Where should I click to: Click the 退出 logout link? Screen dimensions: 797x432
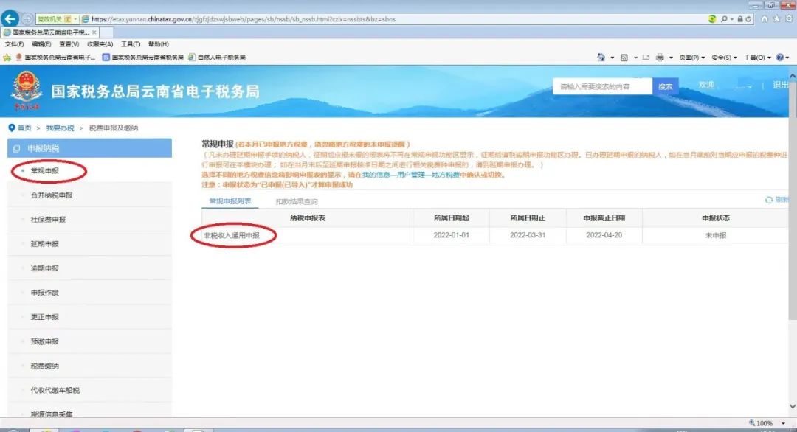780,86
